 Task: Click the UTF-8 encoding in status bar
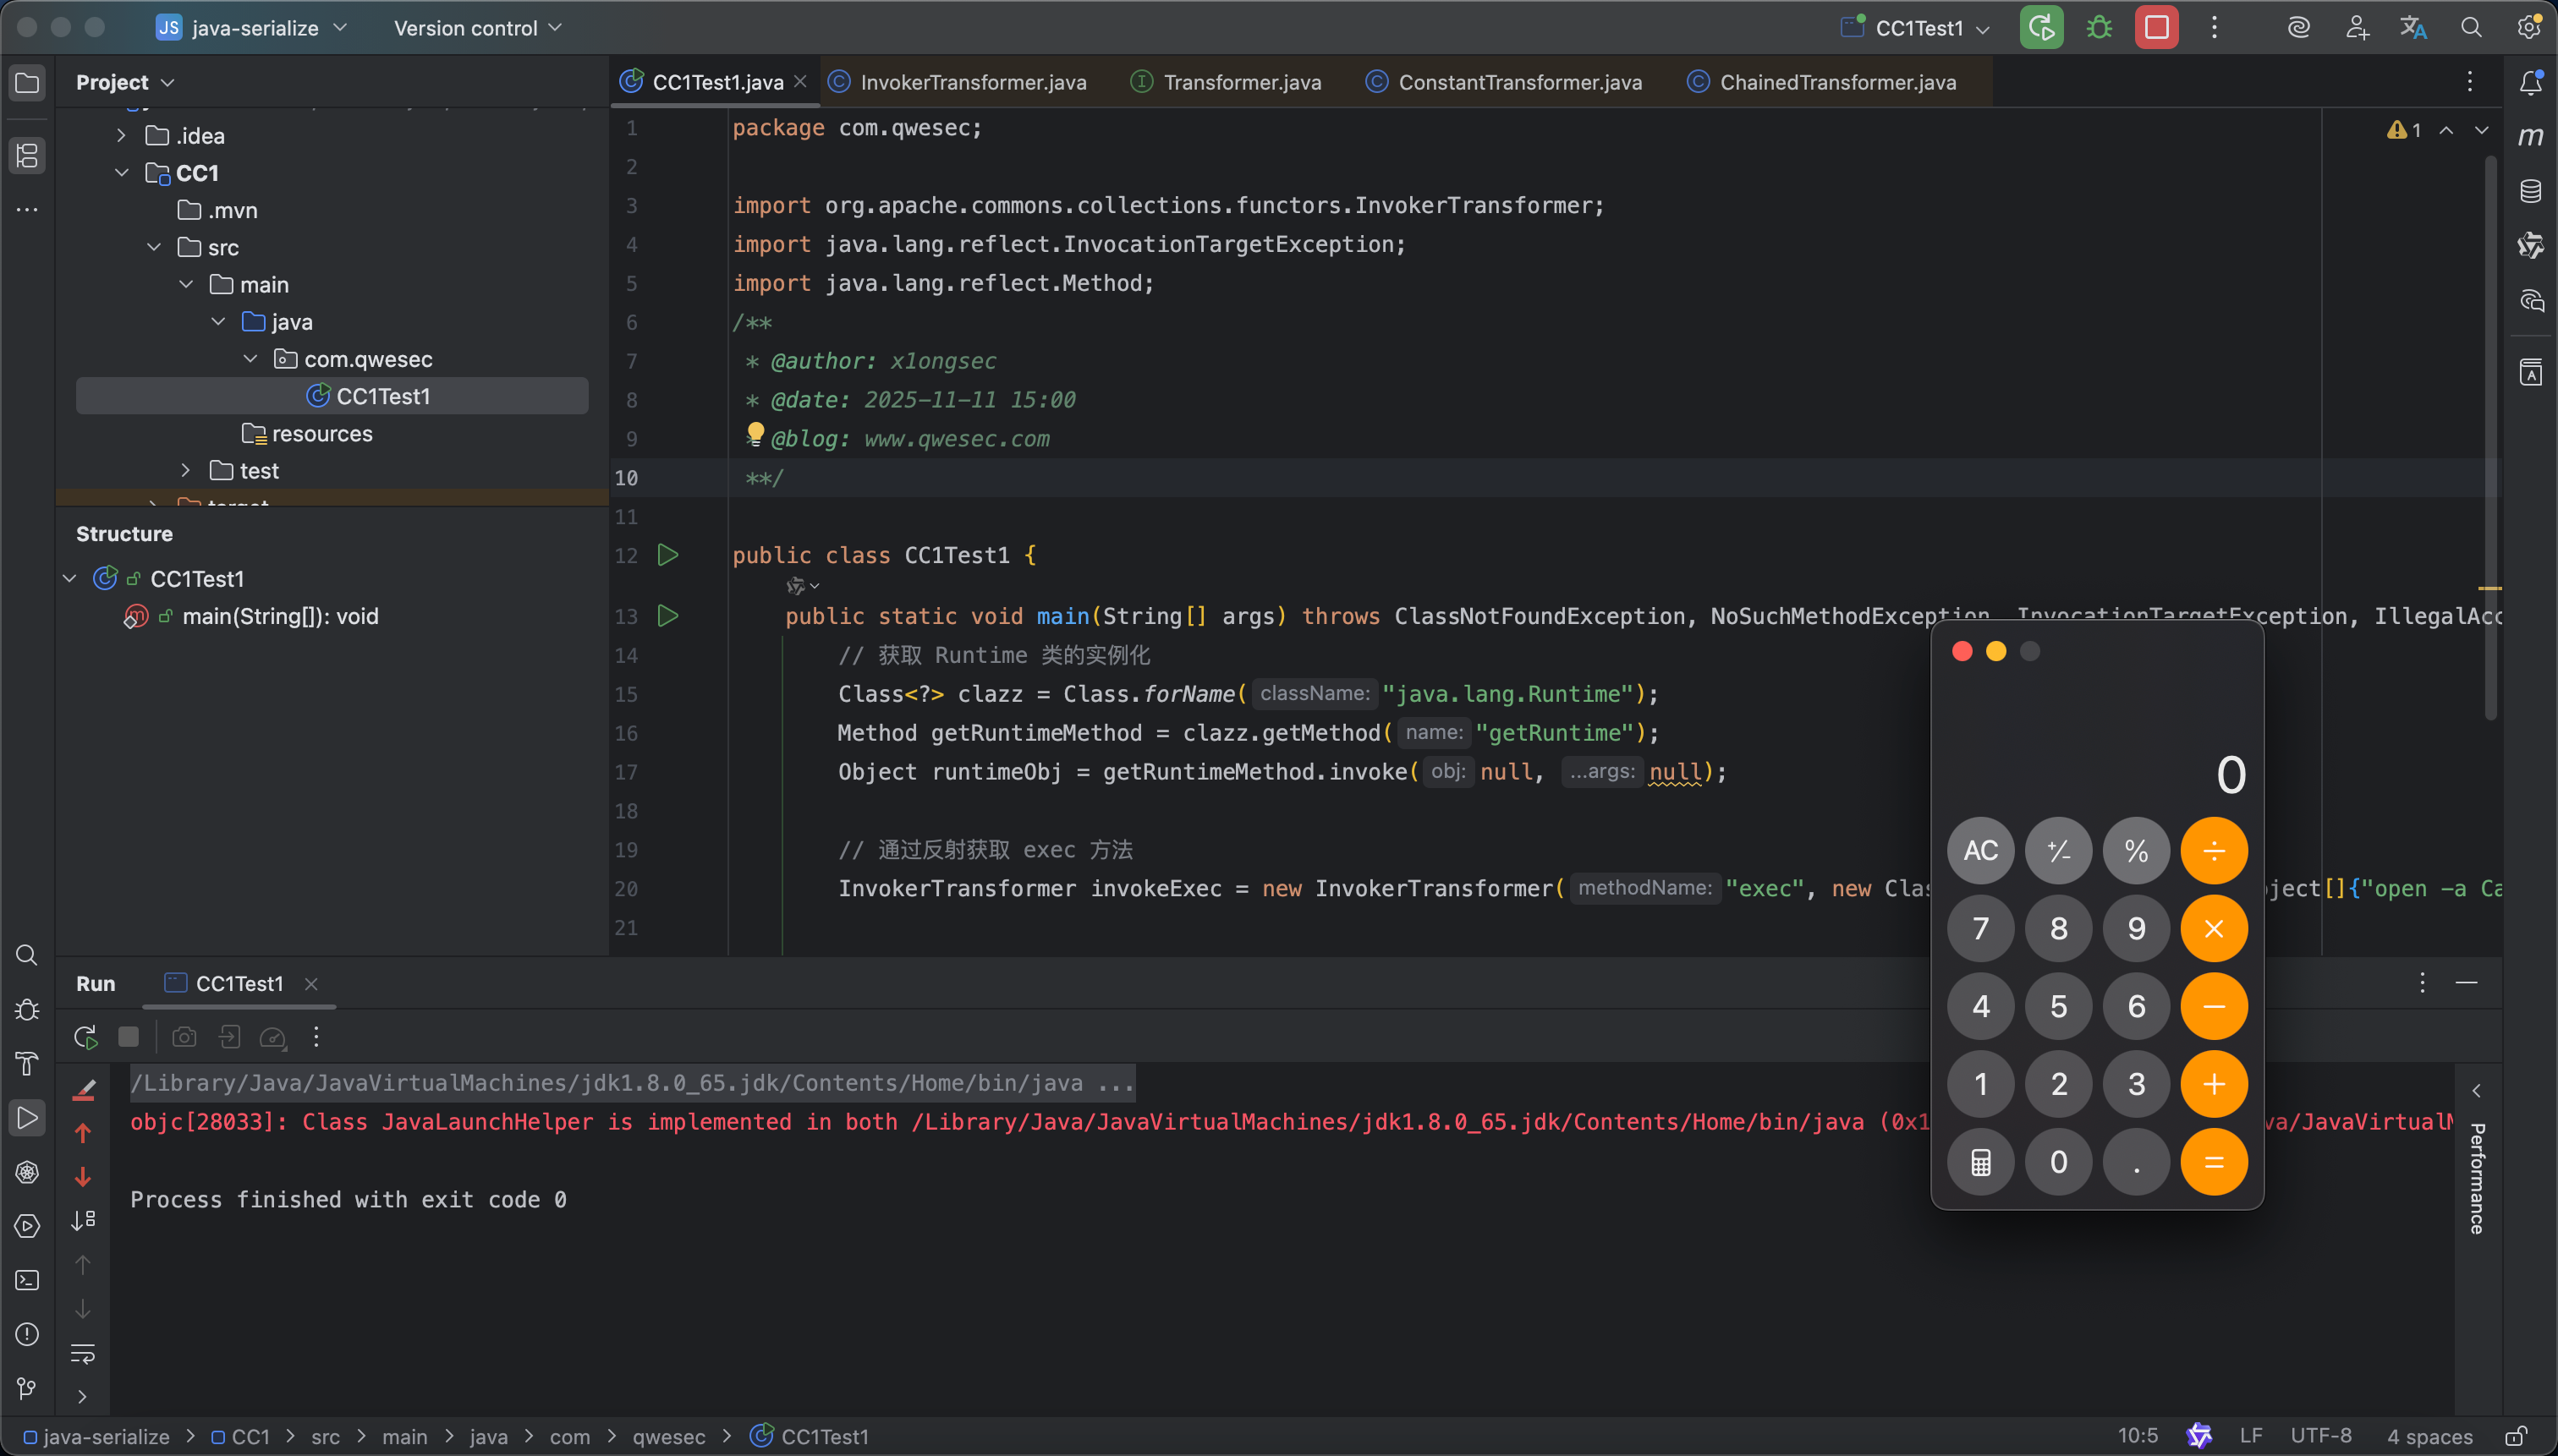[2320, 1436]
